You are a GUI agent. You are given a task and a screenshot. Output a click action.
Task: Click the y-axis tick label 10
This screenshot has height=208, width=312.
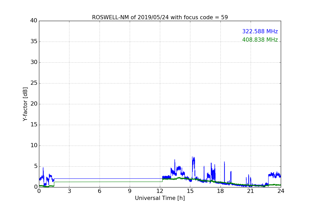tap(34, 146)
